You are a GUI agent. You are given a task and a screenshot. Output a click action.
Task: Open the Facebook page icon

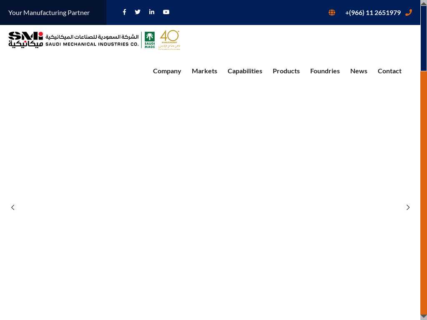124,12
